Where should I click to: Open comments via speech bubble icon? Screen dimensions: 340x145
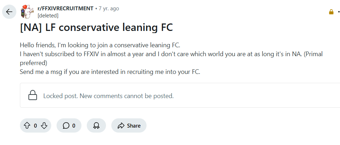point(66,125)
